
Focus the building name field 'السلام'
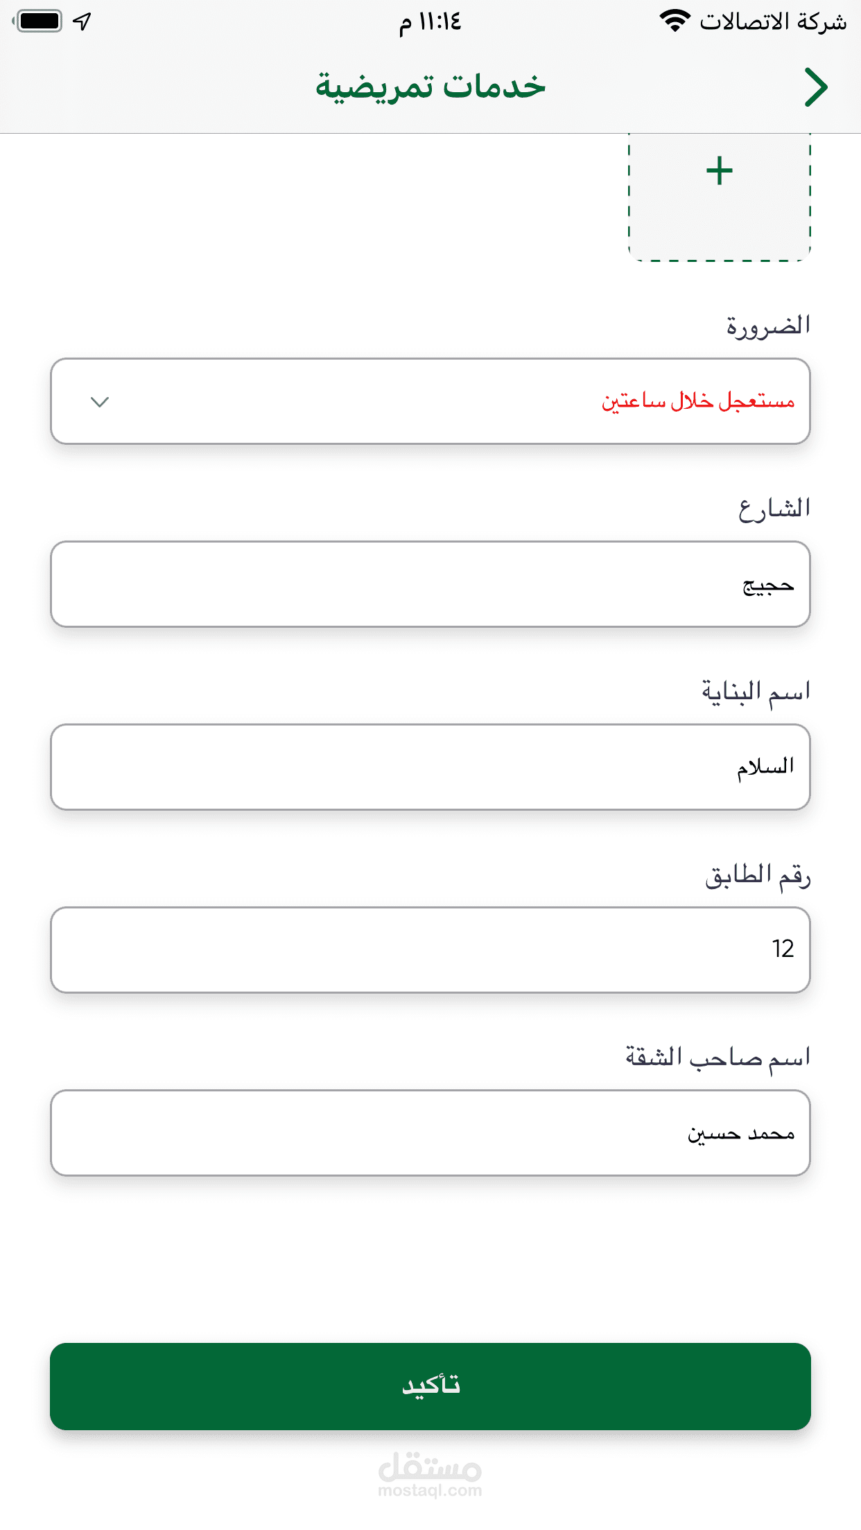point(430,767)
